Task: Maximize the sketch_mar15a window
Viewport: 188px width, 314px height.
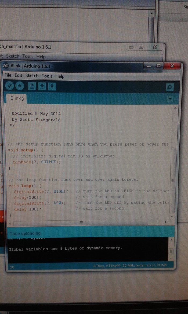Action: click(x=141, y=47)
